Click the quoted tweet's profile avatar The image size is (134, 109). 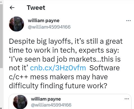point(20,102)
